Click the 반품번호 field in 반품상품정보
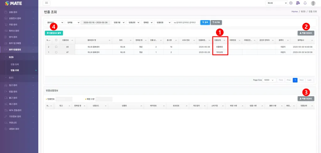 [x=64, y=99]
